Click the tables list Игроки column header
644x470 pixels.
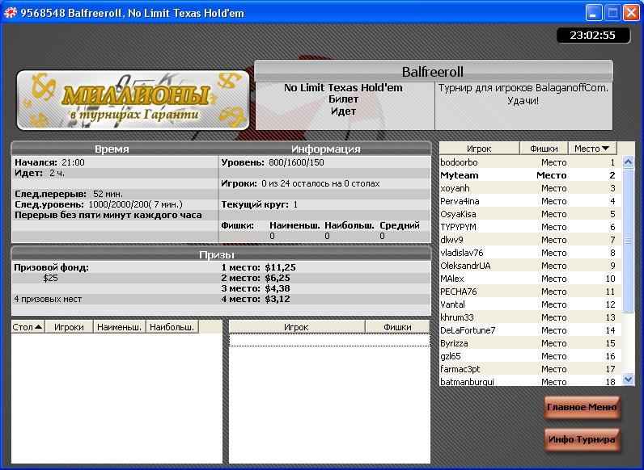click(x=69, y=327)
